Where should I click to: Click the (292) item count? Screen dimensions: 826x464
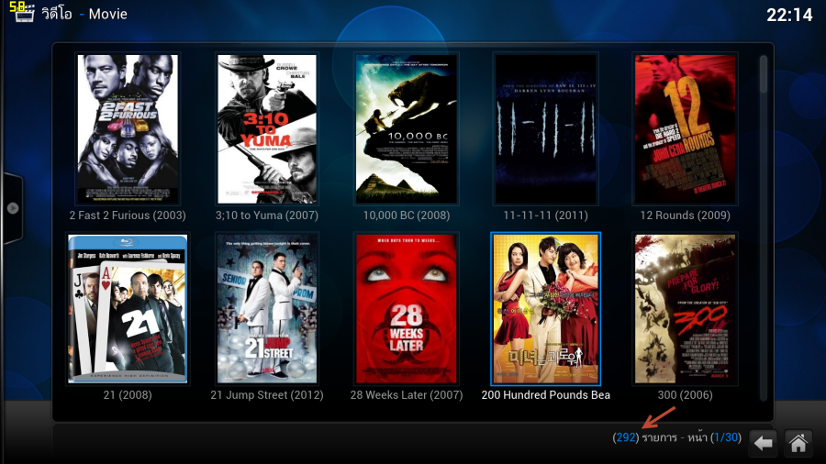tap(625, 437)
